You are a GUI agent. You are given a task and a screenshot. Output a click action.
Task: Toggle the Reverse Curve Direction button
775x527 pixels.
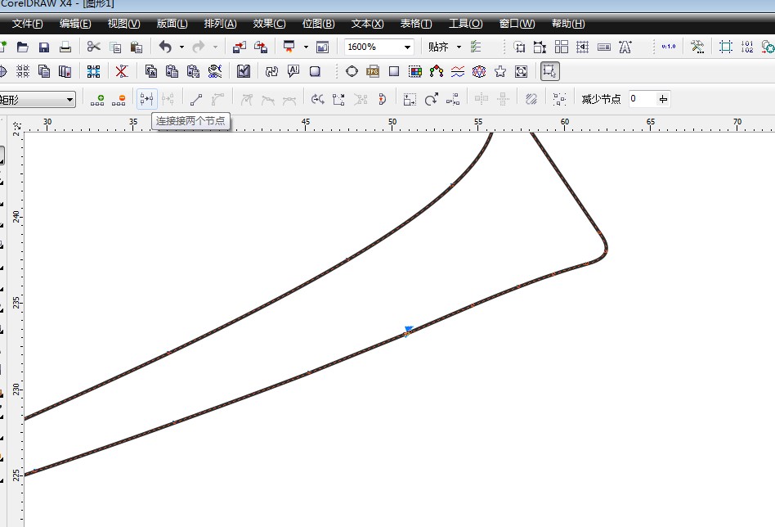318,100
